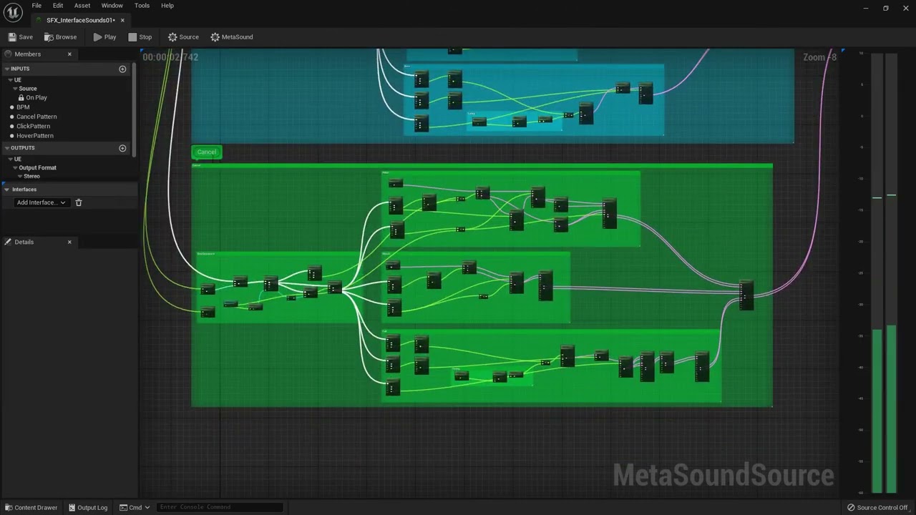Click the playback time 00:00:02.742 readout
916x515 pixels.
170,57
